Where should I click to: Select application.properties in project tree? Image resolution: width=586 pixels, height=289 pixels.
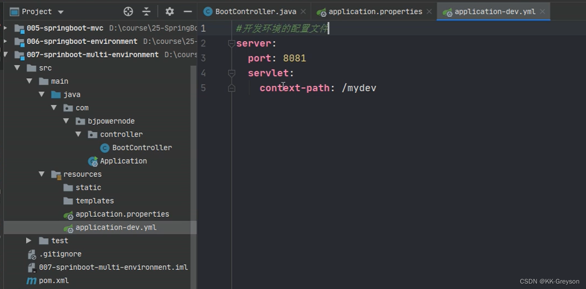(122, 214)
